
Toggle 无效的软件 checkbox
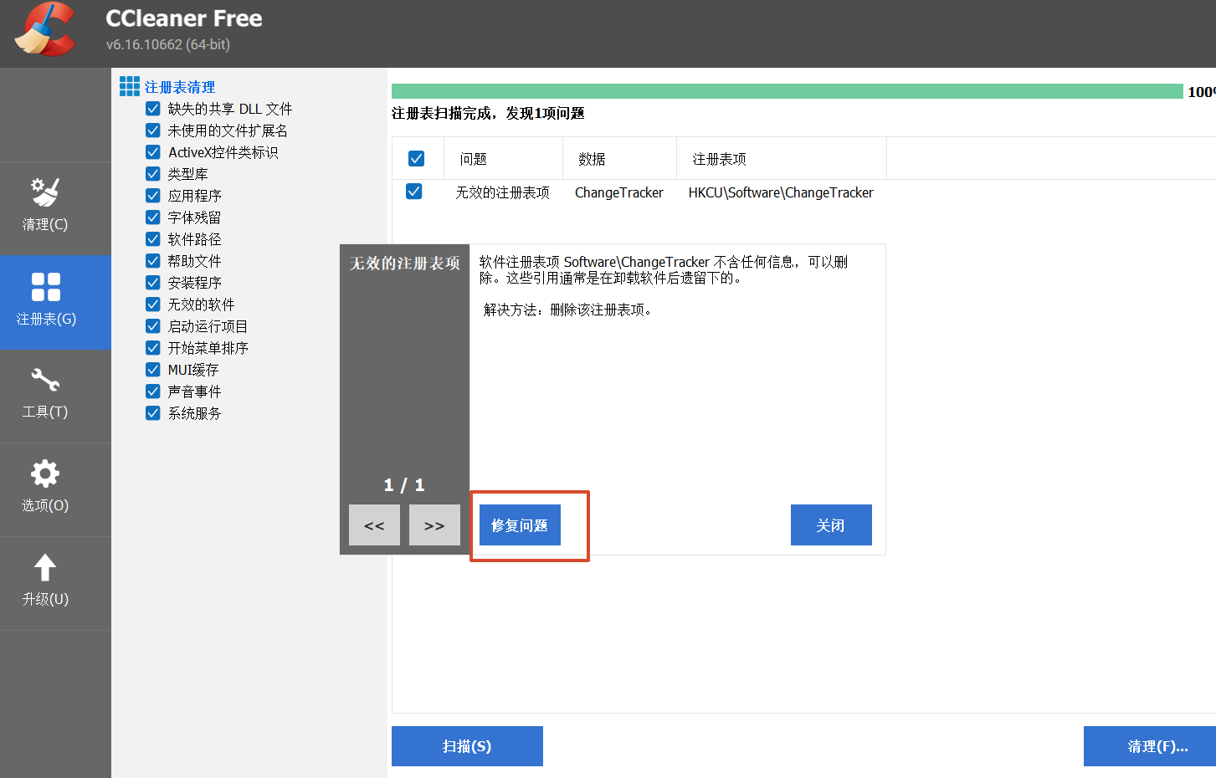click(x=153, y=305)
